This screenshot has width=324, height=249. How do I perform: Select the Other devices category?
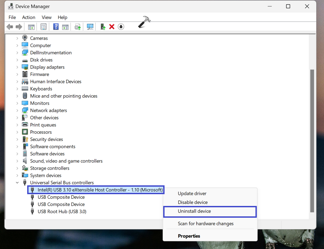coord(44,118)
